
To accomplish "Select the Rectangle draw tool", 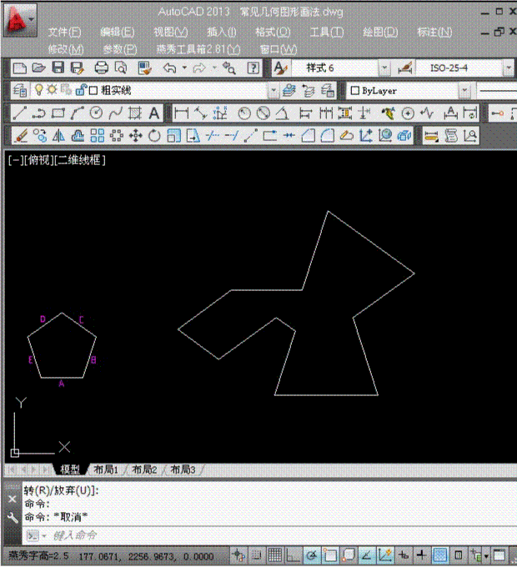I will tap(58, 113).
